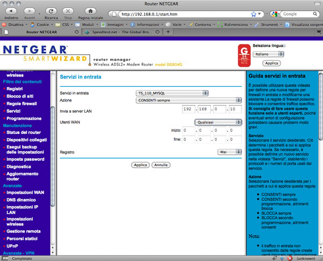
Task: Open Servizi link in sidebar
Action: tap(13, 111)
